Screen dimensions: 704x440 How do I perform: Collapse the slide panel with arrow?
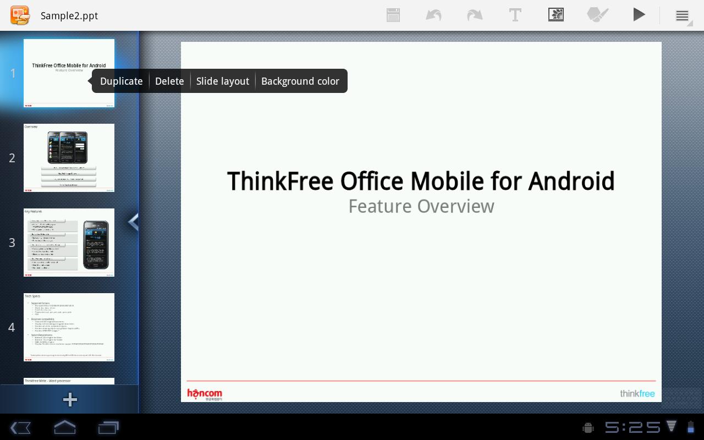133,222
